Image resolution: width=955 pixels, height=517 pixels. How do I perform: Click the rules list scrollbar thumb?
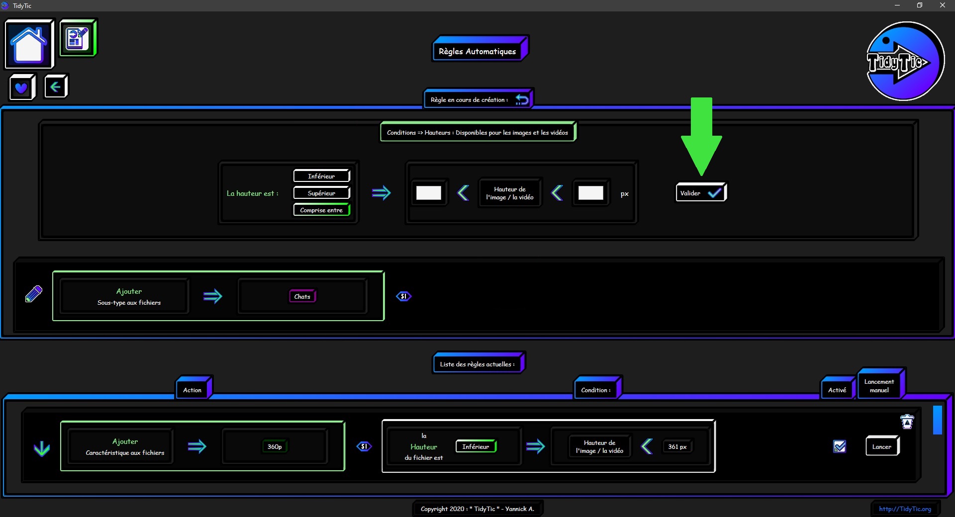coord(938,420)
